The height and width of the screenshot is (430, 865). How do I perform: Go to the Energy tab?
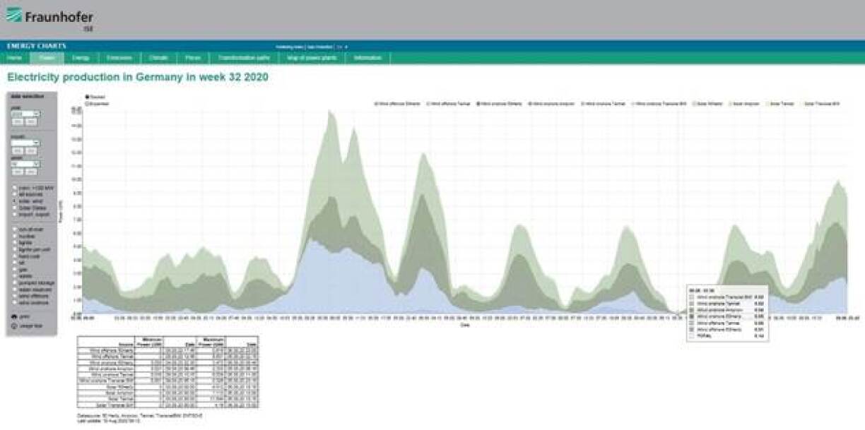pos(81,58)
